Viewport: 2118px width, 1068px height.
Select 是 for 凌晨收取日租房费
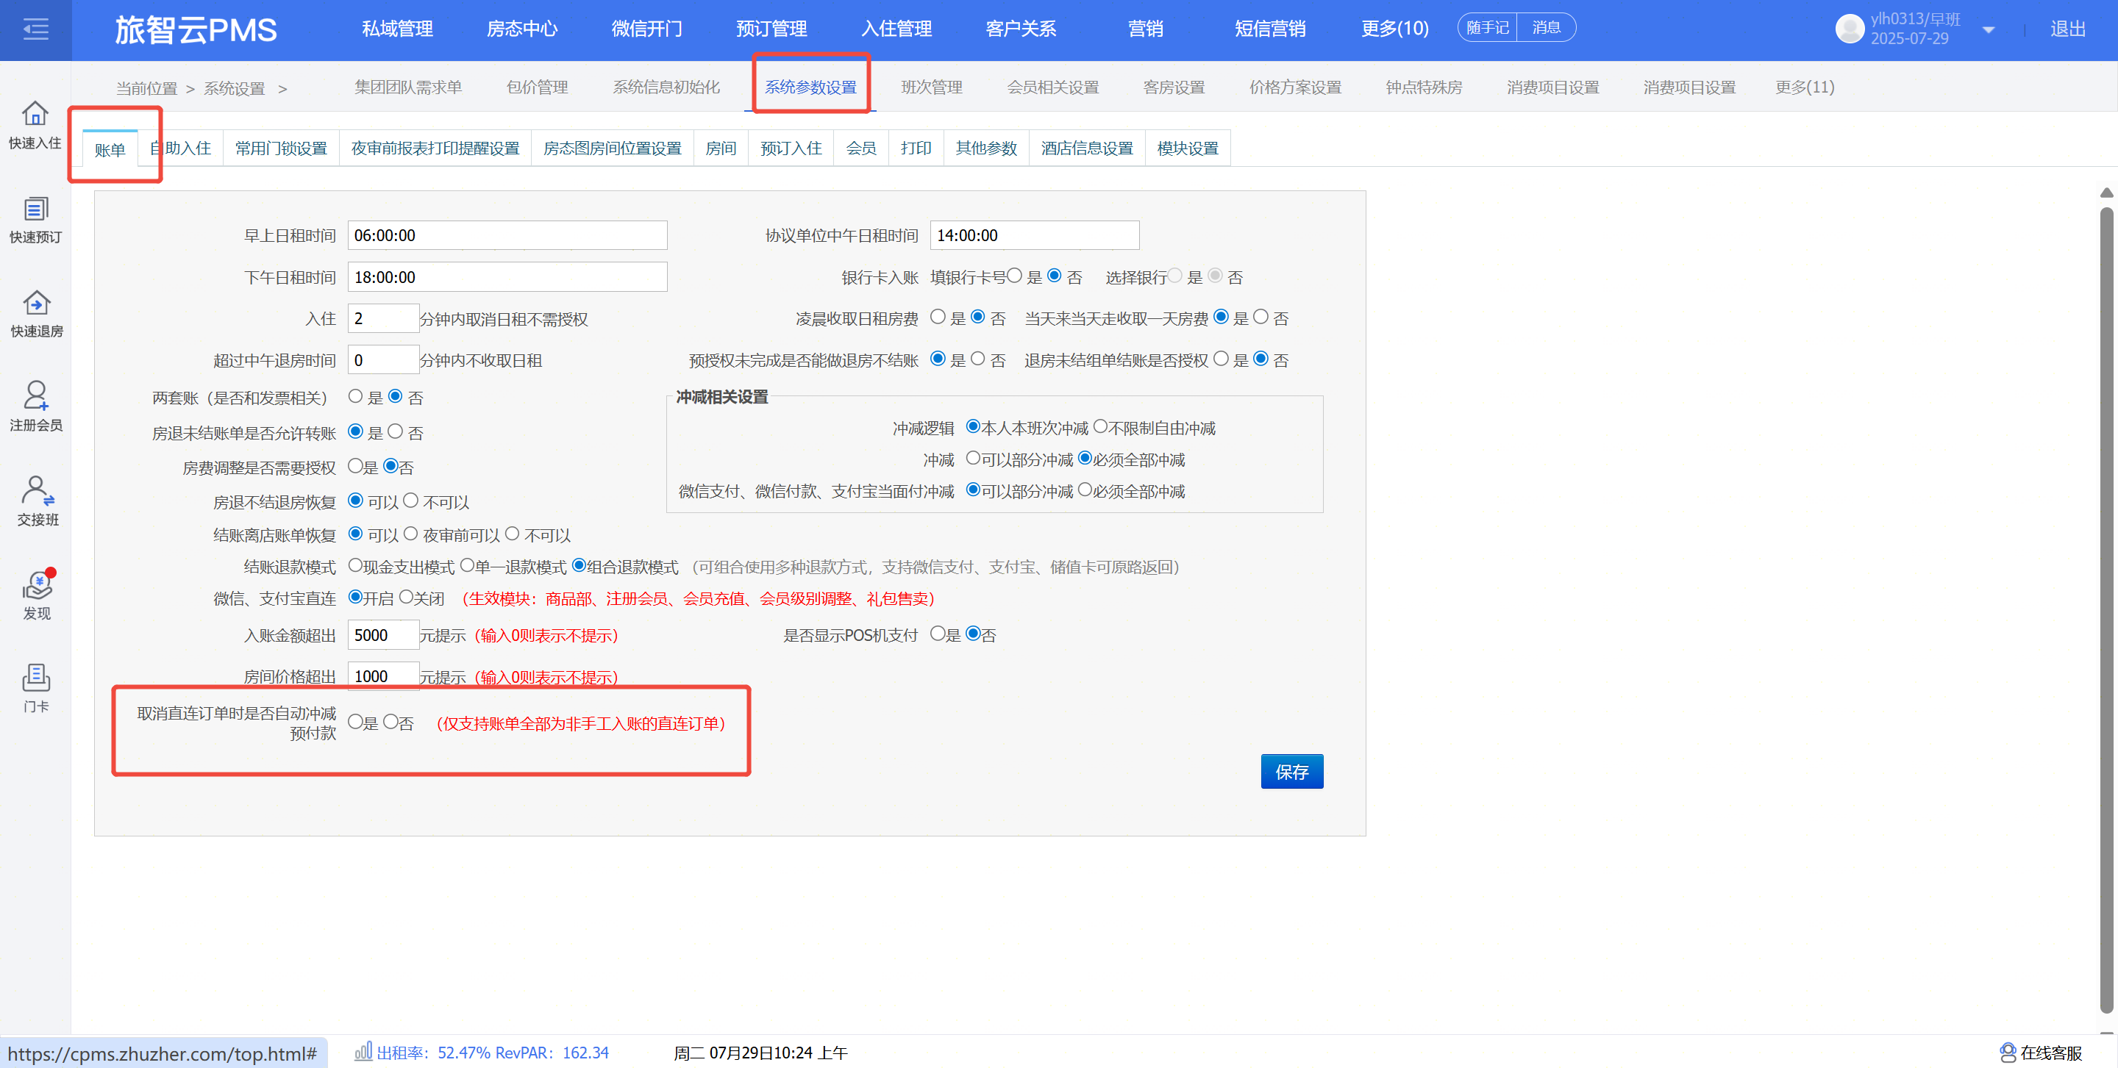pyautogui.click(x=938, y=317)
